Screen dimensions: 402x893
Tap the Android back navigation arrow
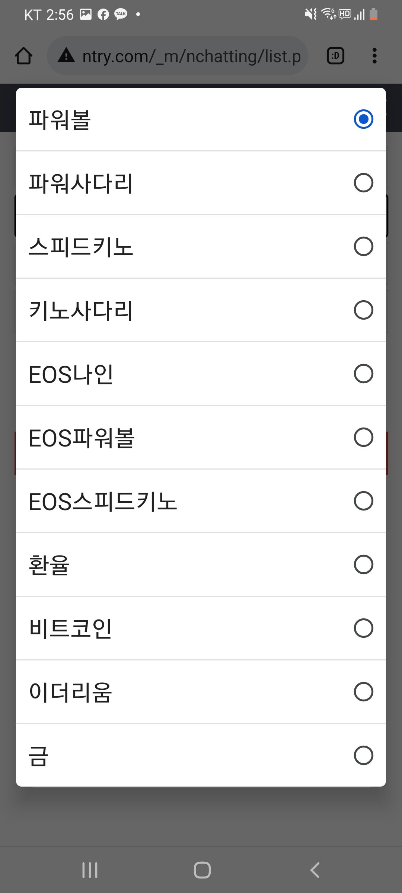click(x=315, y=870)
